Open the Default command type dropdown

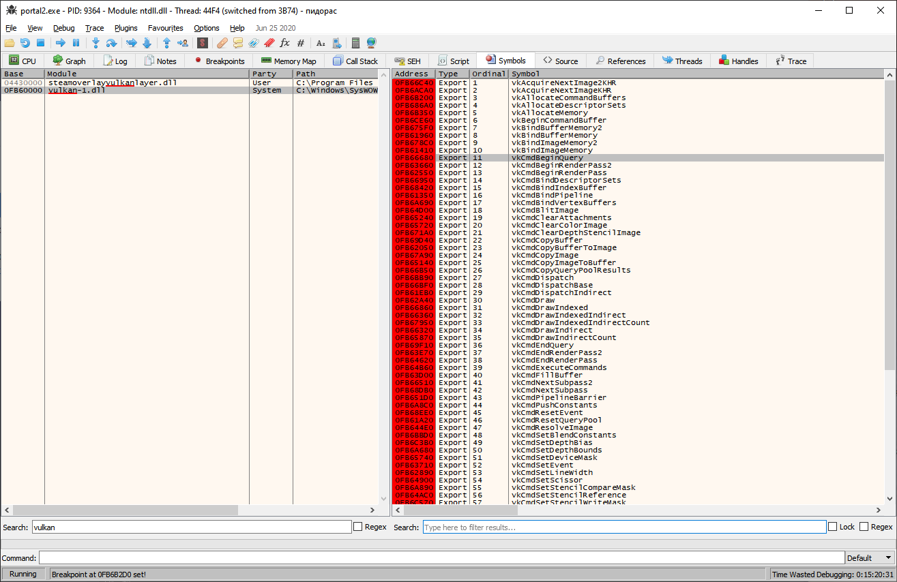click(x=869, y=558)
